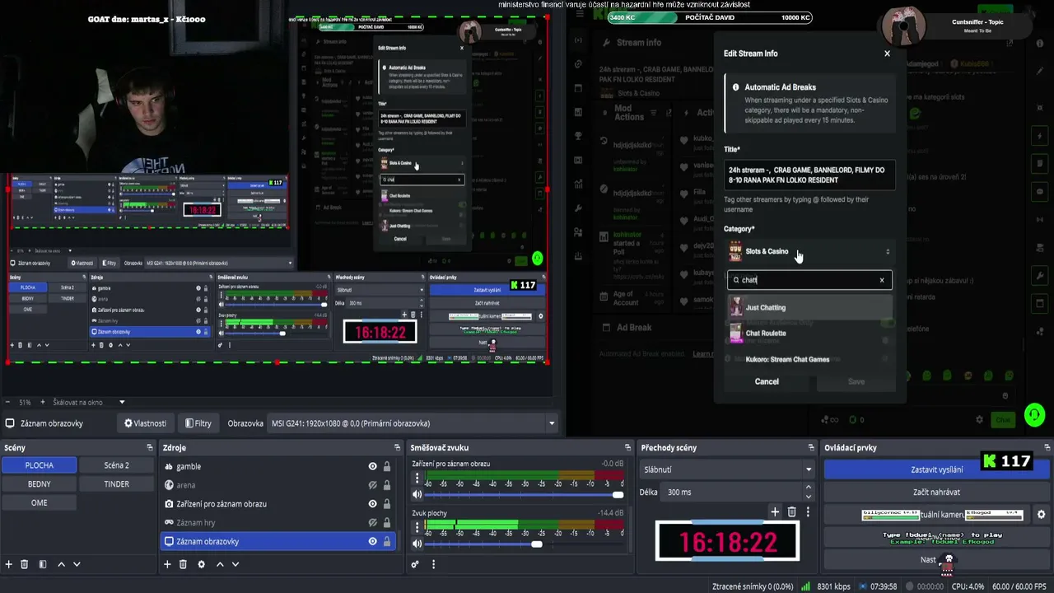Expand the Slots & Casino category dropdown
The image size is (1054, 593).
click(x=809, y=251)
